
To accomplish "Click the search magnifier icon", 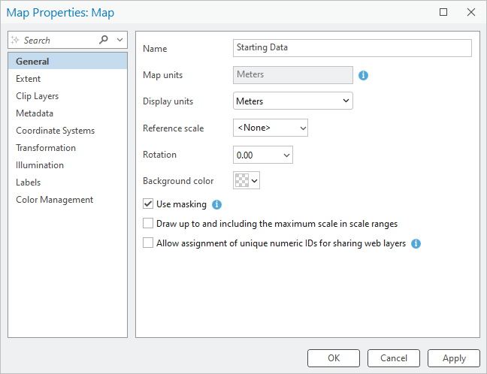I will [x=104, y=40].
